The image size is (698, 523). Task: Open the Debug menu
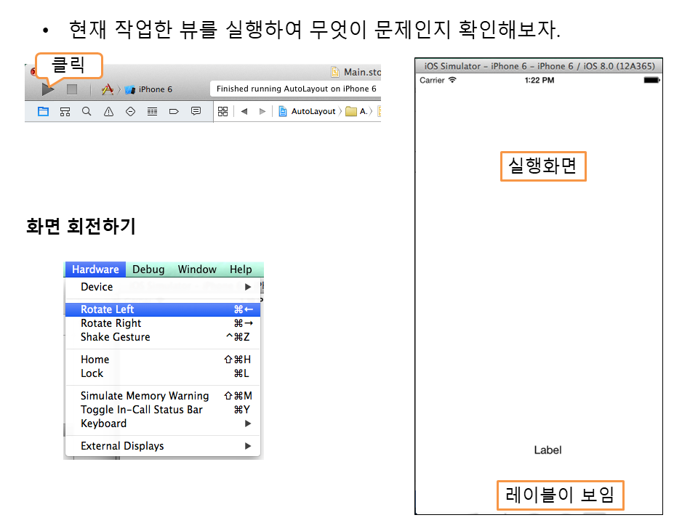click(148, 269)
